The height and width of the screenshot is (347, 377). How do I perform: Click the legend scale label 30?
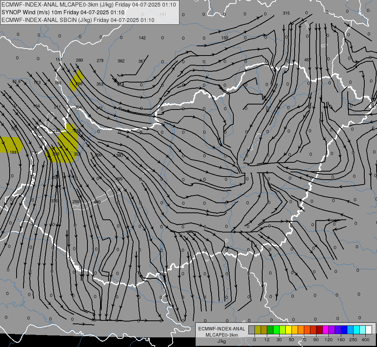point(279,340)
